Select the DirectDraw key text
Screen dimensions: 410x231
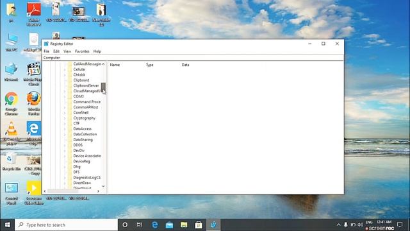(x=82, y=183)
